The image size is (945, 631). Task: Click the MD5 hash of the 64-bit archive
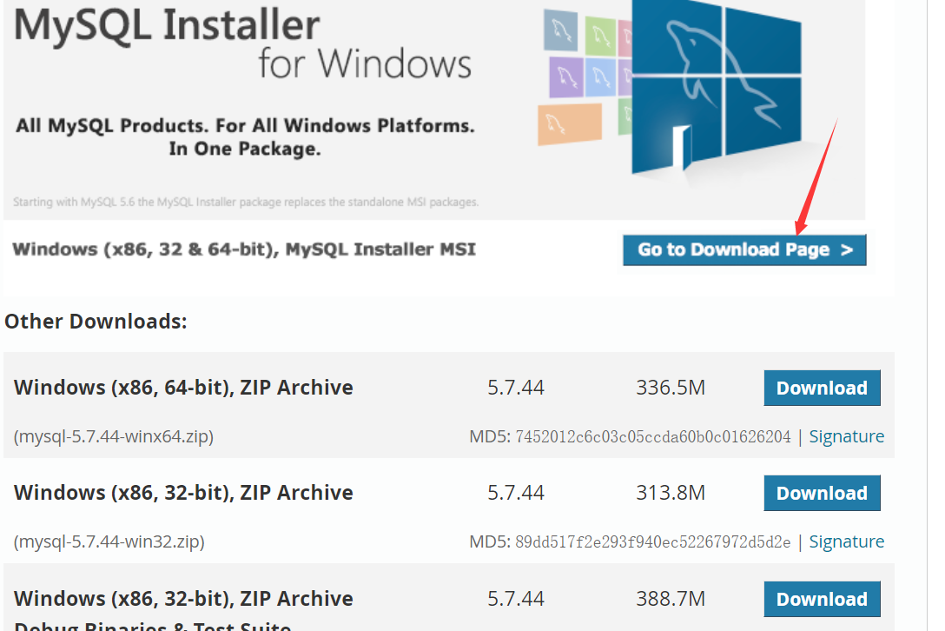point(652,436)
